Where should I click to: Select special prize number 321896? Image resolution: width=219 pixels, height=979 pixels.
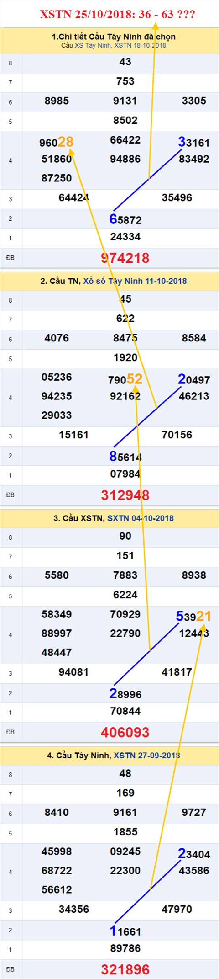(125, 969)
